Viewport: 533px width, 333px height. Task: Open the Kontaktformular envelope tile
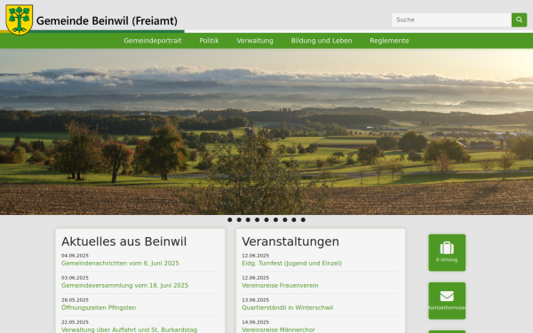447,300
